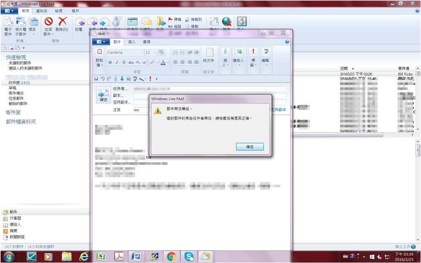Open compose window help icon
This screenshot has height=263, width=421.
click(x=287, y=42)
